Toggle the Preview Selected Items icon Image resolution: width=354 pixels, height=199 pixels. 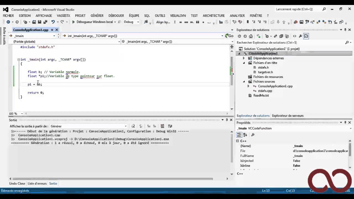click(x=306, y=36)
